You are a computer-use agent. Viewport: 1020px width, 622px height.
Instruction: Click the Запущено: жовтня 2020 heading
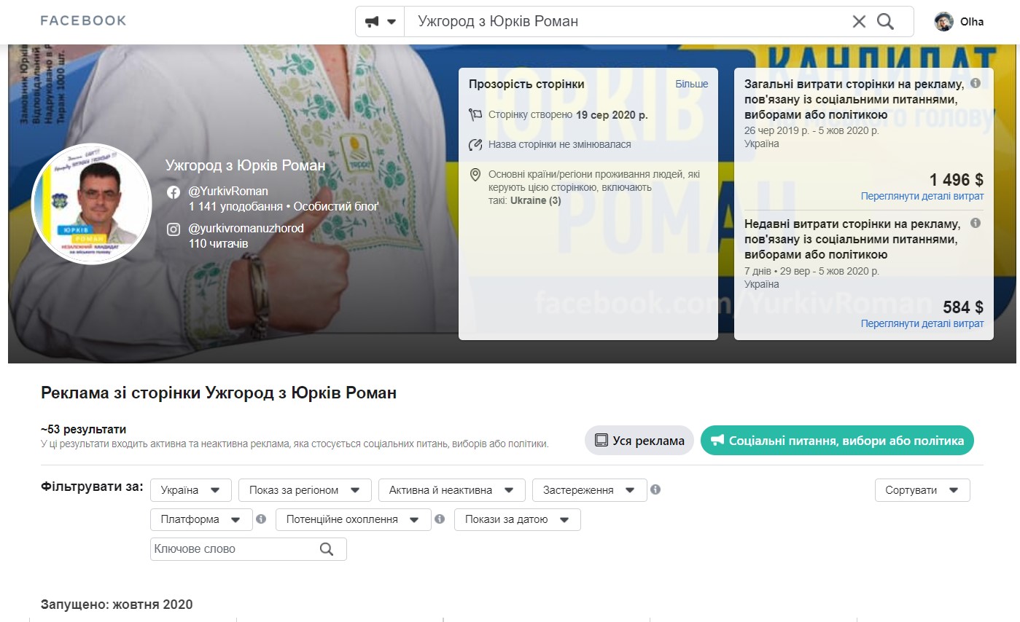[x=117, y=605]
